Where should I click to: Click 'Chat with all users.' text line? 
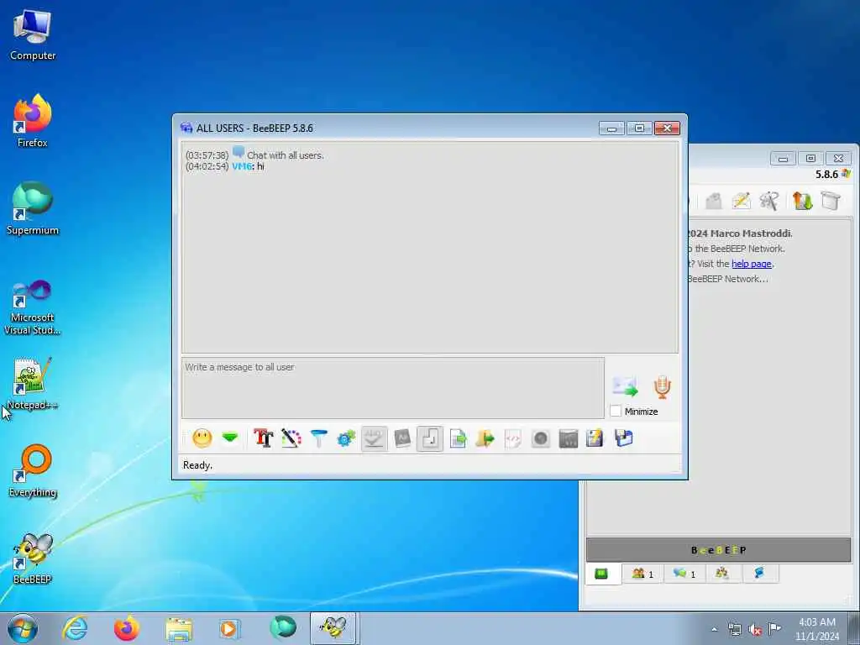[286, 155]
